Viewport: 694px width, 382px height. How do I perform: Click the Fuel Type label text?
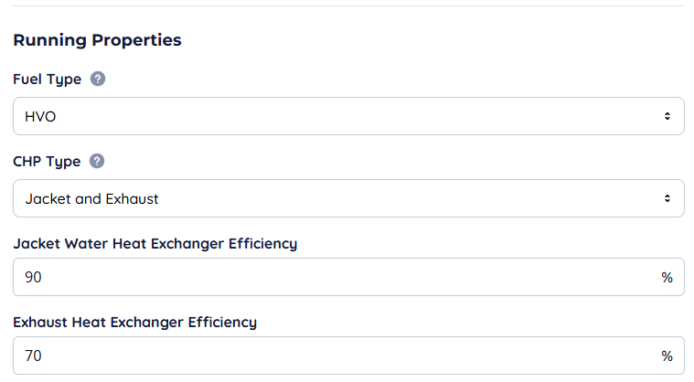point(47,80)
